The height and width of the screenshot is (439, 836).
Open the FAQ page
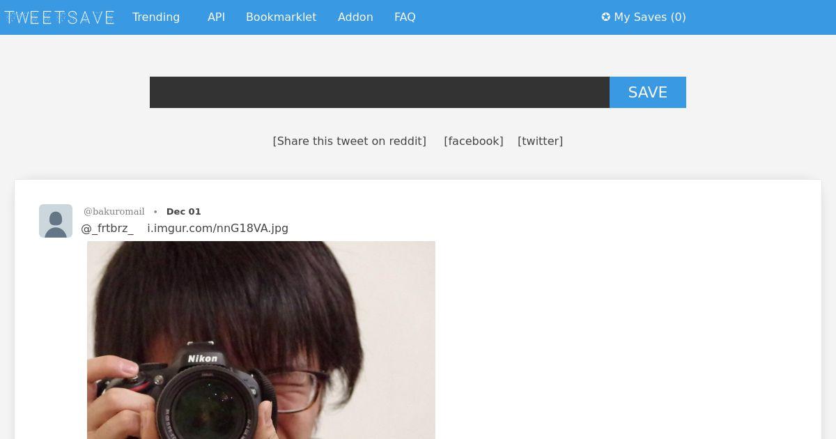click(x=405, y=17)
